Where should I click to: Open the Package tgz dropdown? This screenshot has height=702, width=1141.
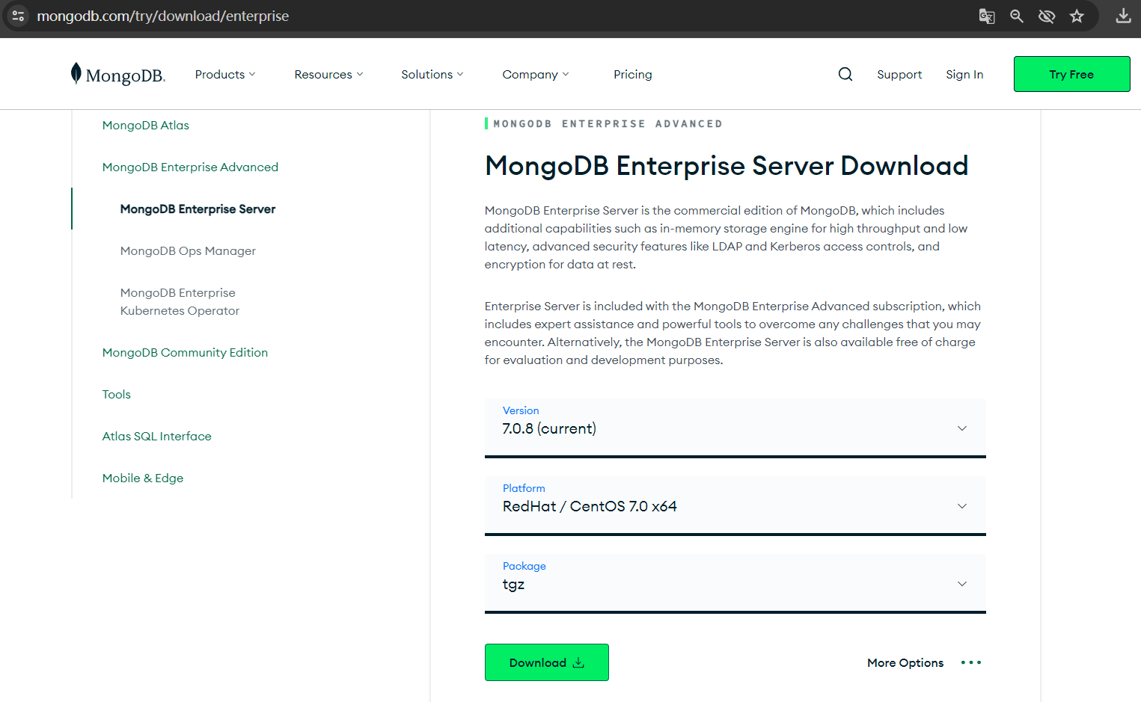pyautogui.click(x=735, y=583)
